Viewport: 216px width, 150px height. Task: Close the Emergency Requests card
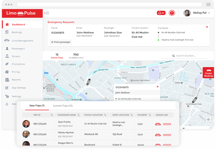point(207,27)
